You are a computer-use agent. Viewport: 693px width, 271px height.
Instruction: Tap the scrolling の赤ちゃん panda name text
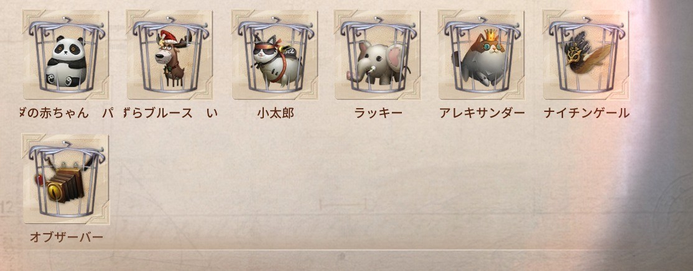click(x=55, y=113)
